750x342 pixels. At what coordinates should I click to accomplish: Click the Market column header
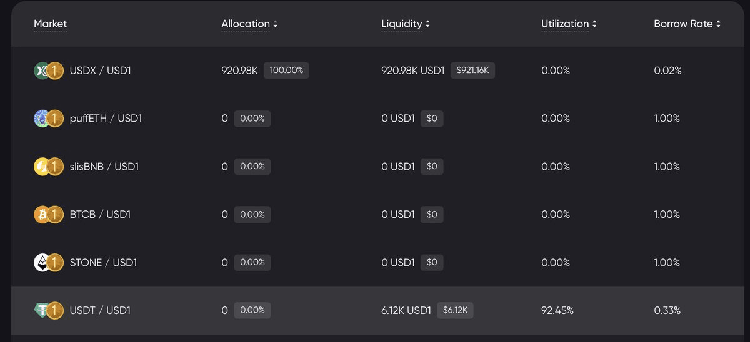(50, 24)
